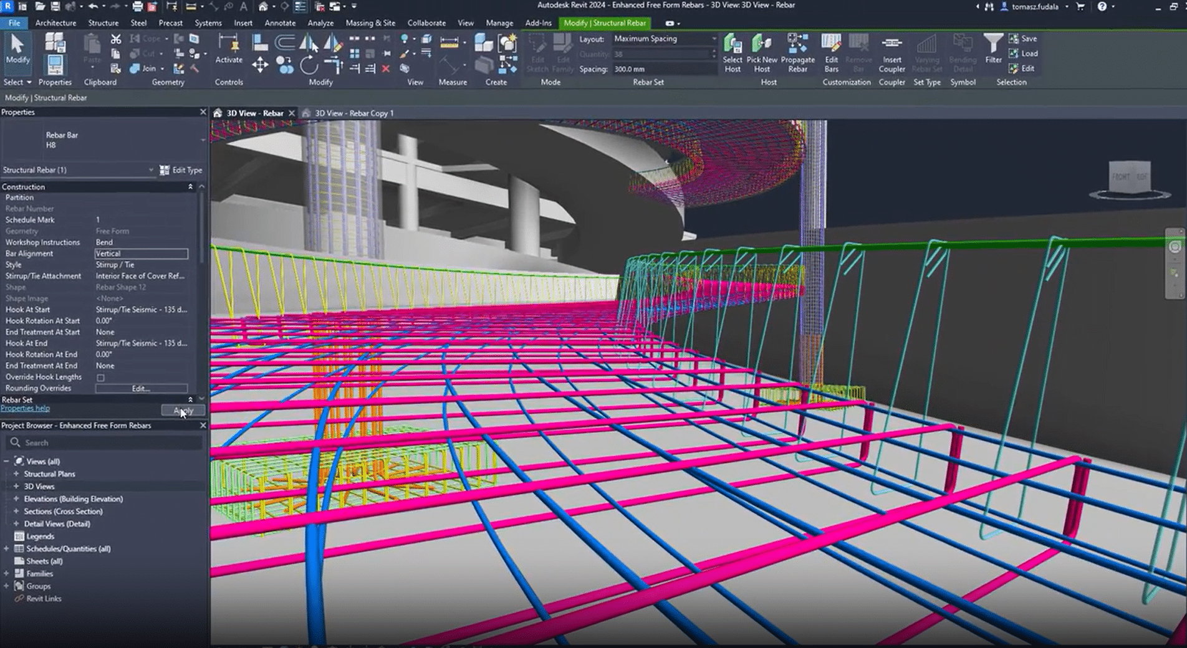Select Mirror - Pick Axis tool

point(309,42)
